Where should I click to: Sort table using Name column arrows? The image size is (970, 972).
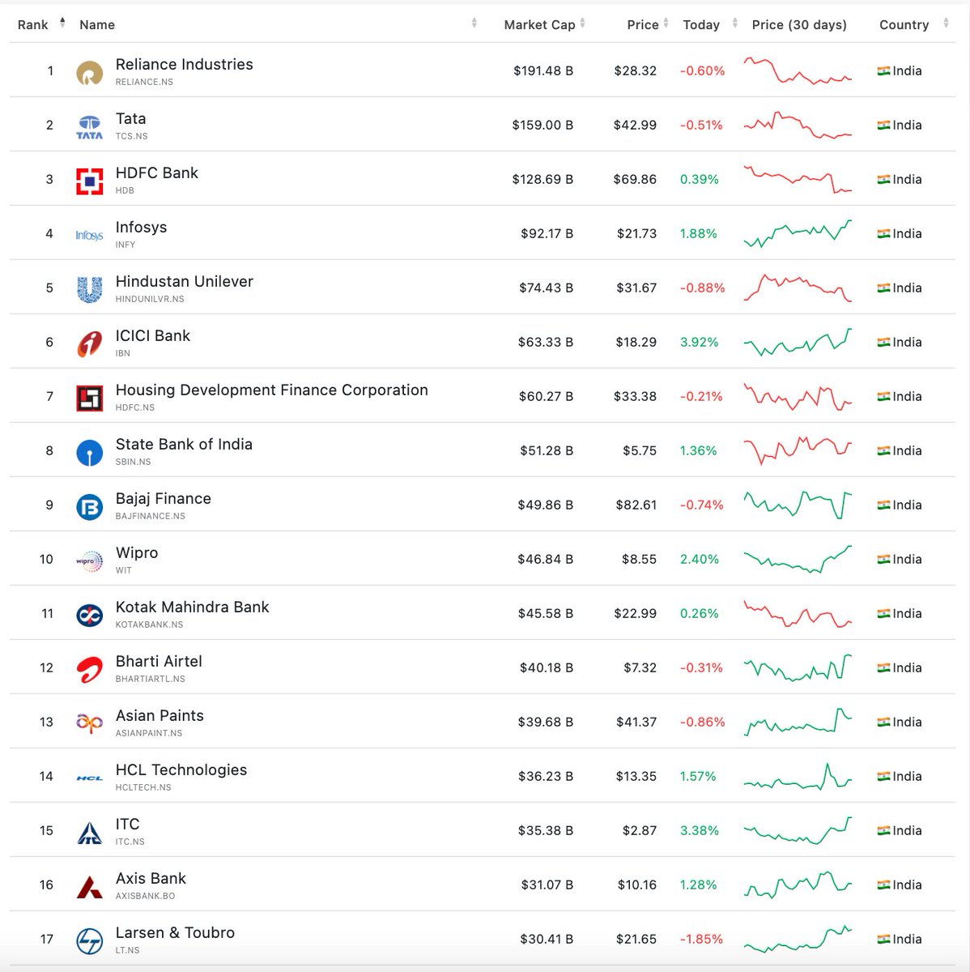click(x=474, y=23)
